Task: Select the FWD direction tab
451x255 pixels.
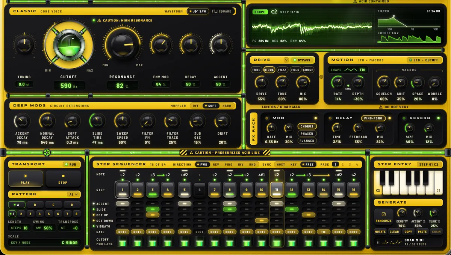Action: pyautogui.click(x=203, y=164)
